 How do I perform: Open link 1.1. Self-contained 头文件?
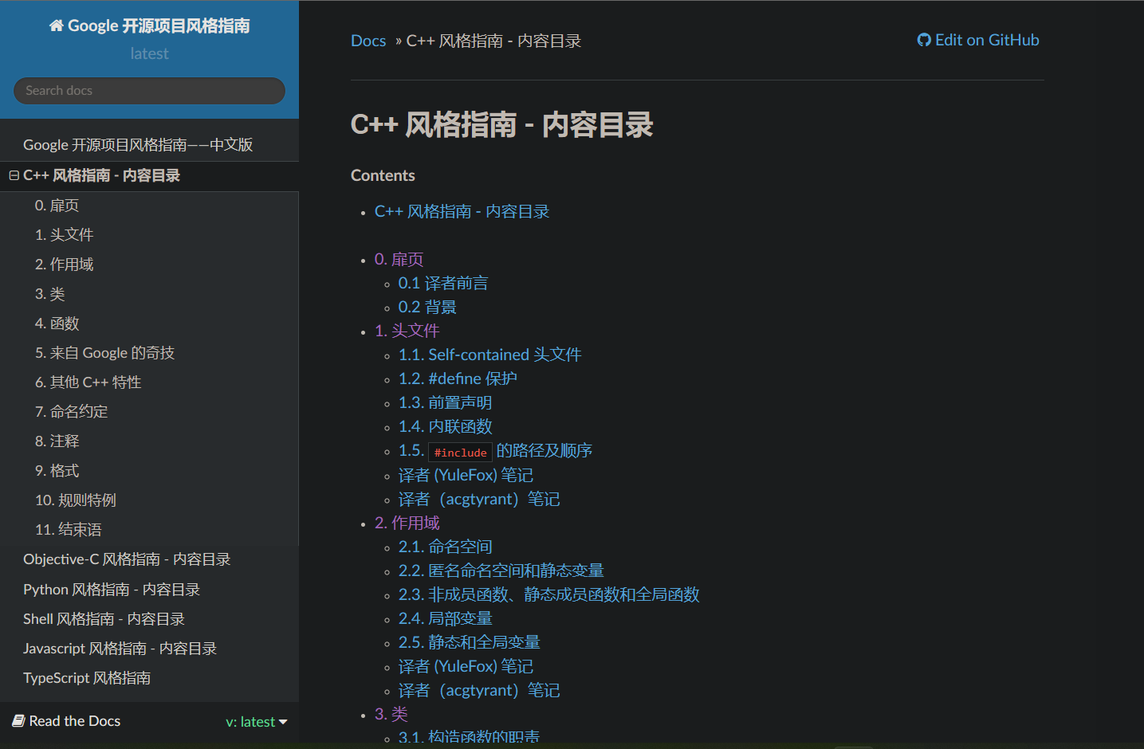(490, 355)
